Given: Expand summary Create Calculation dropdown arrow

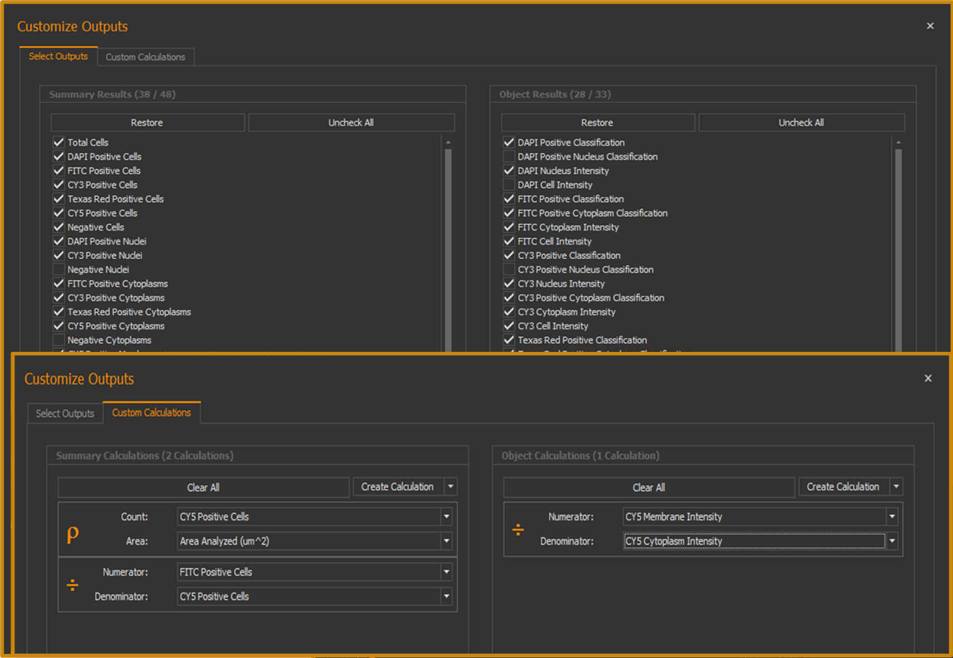Looking at the screenshot, I should [451, 487].
